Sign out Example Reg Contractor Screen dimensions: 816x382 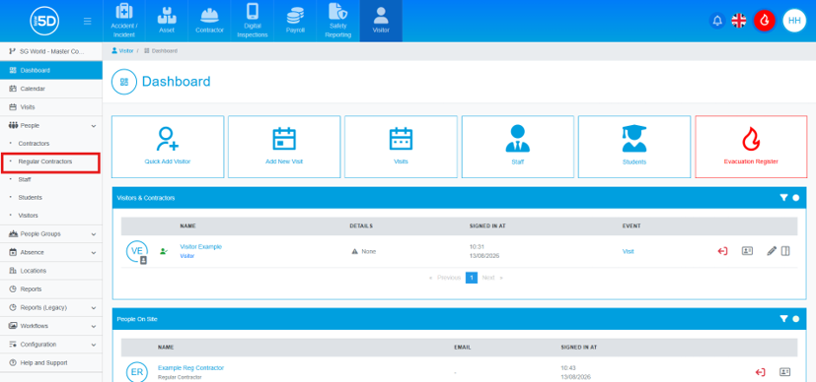point(761,372)
